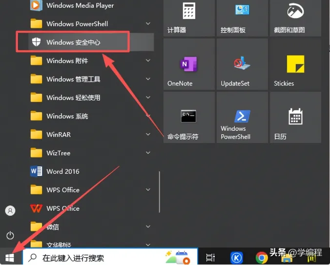Expand the Windows PowerShell folder chevron

[x=148, y=23]
